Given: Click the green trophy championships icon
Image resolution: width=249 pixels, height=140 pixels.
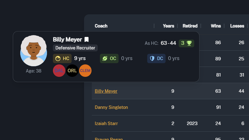Looking at the screenshot, I should pos(189,43).
